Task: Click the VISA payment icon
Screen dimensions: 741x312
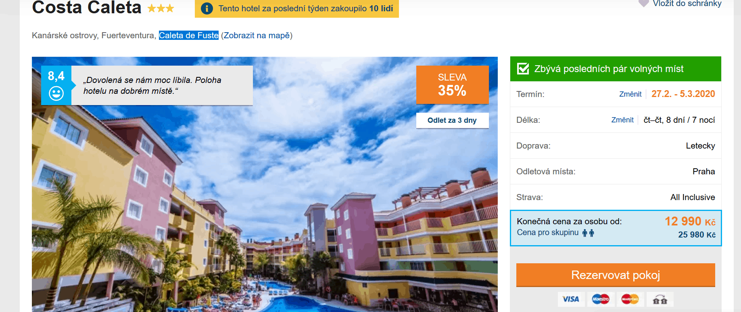Action: tap(571, 299)
